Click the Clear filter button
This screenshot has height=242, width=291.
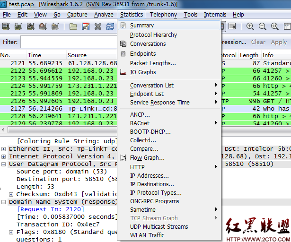click(x=258, y=42)
